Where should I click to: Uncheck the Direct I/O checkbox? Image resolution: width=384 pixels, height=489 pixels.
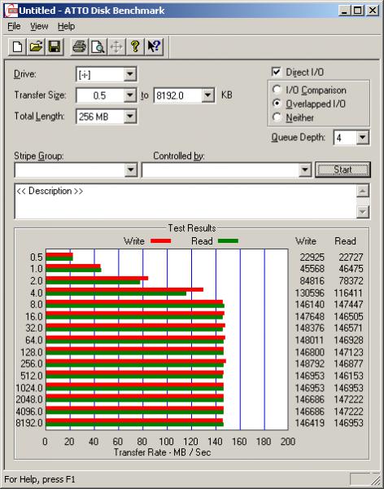pos(276,72)
